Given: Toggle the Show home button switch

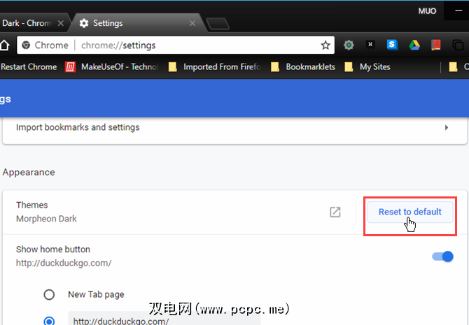Looking at the screenshot, I should pos(442,257).
